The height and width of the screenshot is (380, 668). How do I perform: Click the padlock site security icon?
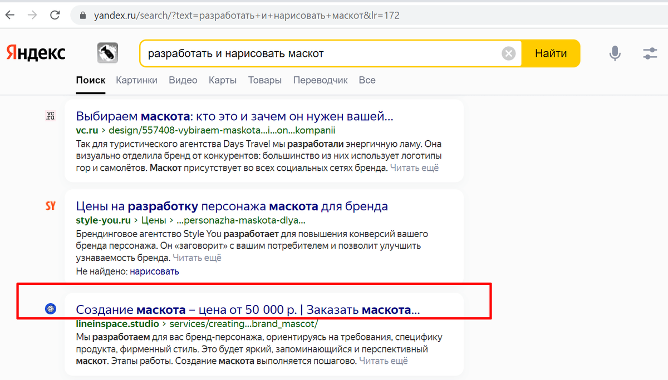click(82, 16)
